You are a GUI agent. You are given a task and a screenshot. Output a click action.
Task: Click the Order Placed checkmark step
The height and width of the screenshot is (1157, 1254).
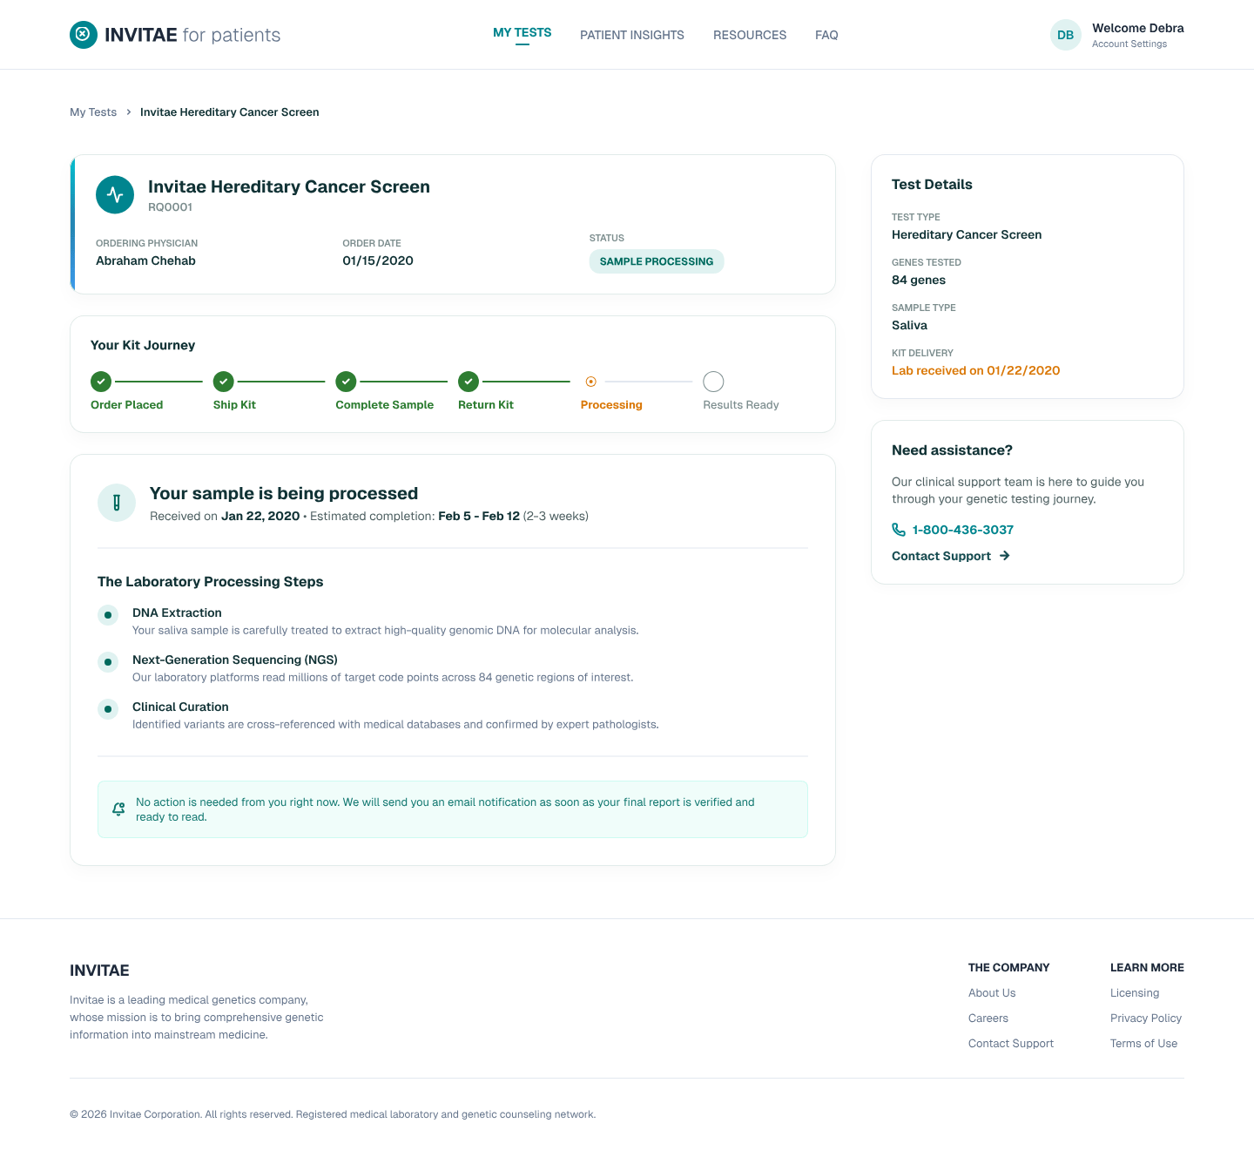(x=101, y=382)
